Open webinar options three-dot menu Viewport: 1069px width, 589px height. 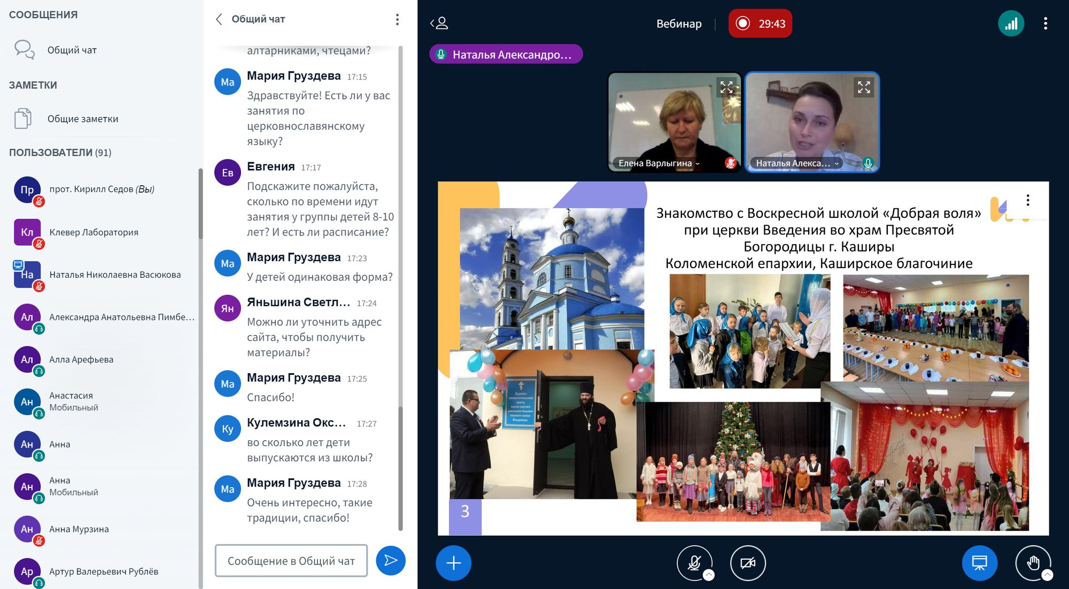click(x=1045, y=23)
